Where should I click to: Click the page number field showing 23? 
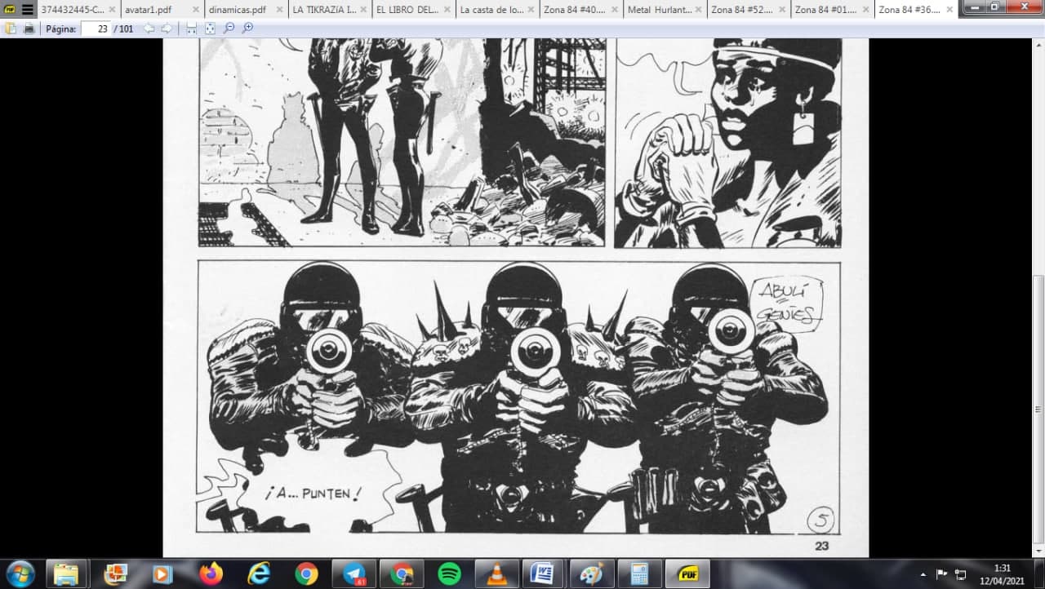(x=96, y=29)
